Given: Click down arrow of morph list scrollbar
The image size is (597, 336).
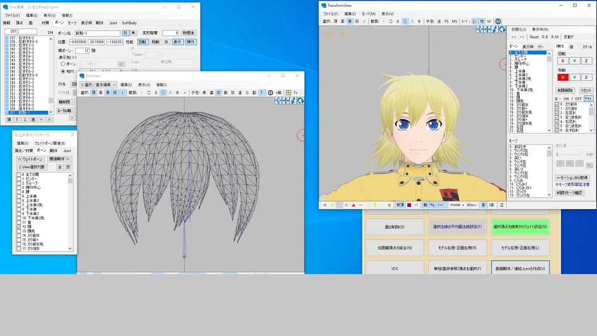Looking at the screenshot, I should click(x=549, y=194).
